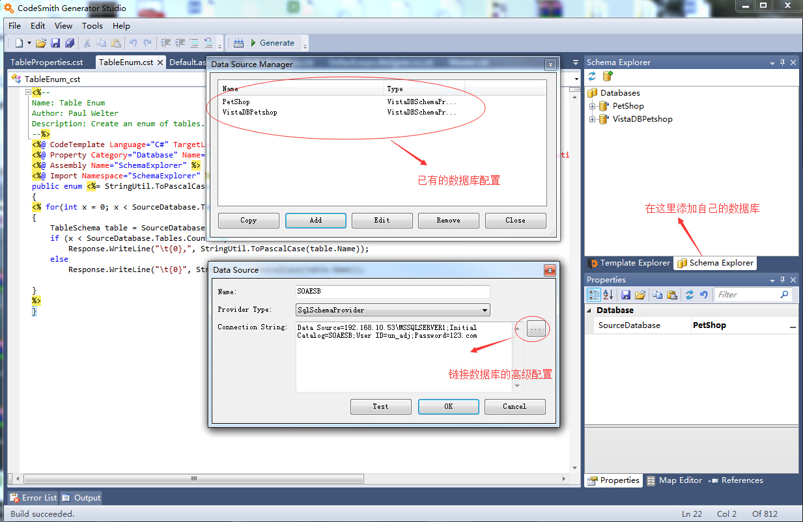Save the property set in Properties panel
The height and width of the screenshot is (522, 803).
pyautogui.click(x=626, y=295)
